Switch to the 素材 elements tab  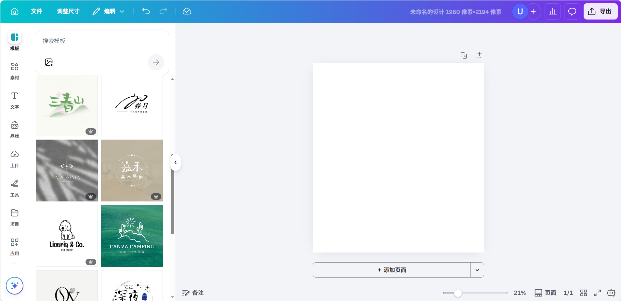(x=15, y=71)
